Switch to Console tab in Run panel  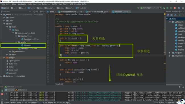pos(10,90)
